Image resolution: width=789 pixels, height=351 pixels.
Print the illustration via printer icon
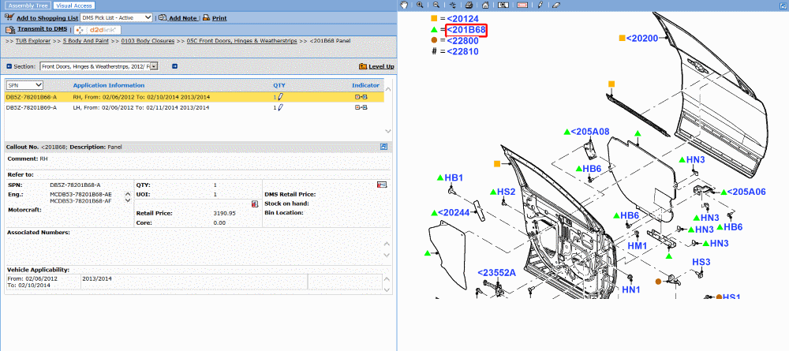[469, 5]
